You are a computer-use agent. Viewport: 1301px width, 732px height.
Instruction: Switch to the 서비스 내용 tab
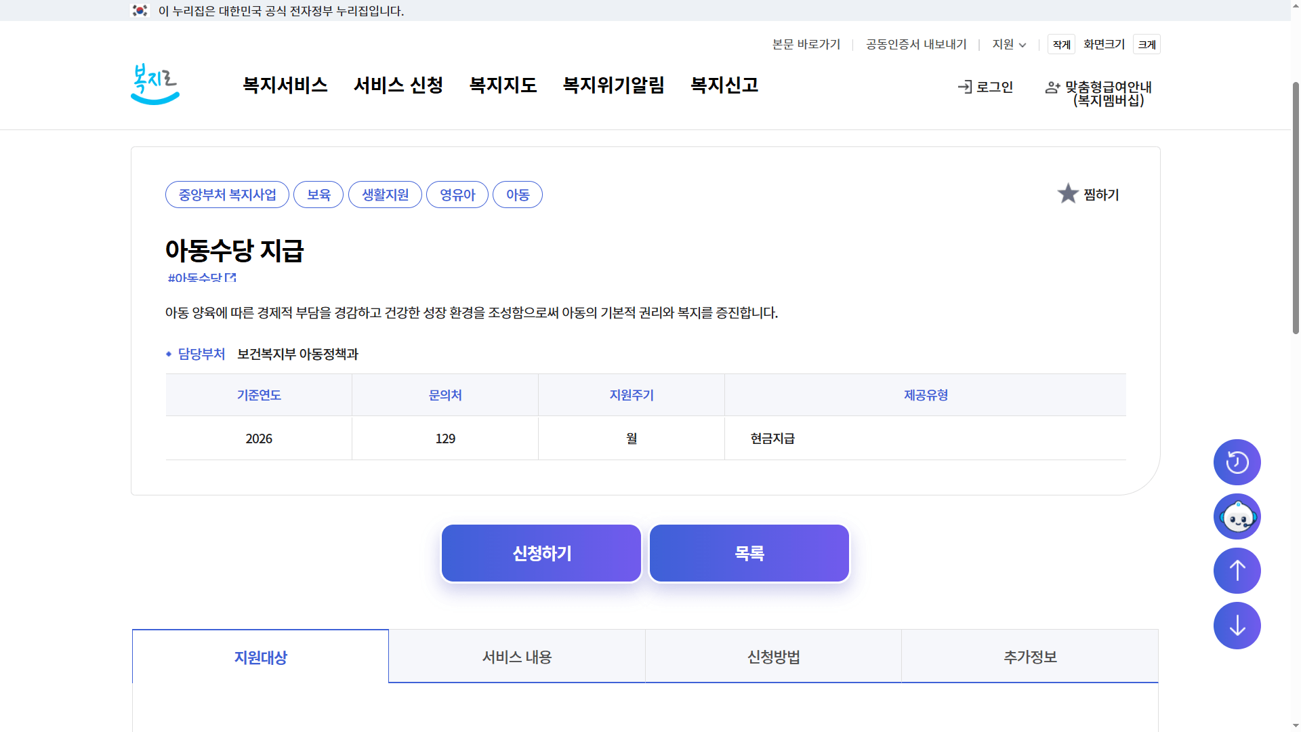516,656
